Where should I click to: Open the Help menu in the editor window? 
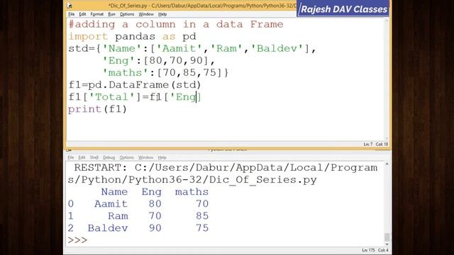click(162, 14)
